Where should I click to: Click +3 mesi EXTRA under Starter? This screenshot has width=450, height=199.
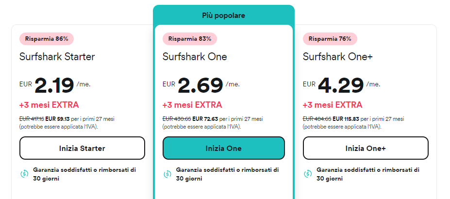tap(49, 105)
